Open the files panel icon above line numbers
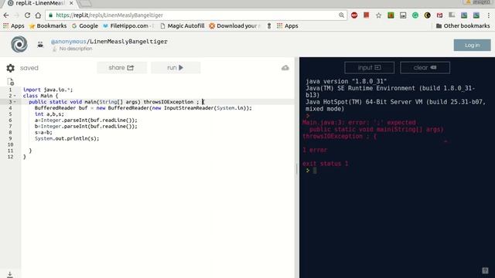 click(10, 82)
